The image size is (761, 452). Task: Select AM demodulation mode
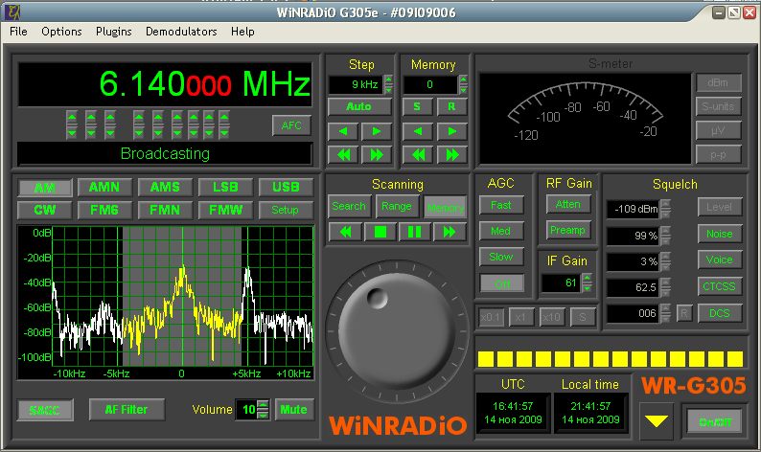pyautogui.click(x=45, y=187)
